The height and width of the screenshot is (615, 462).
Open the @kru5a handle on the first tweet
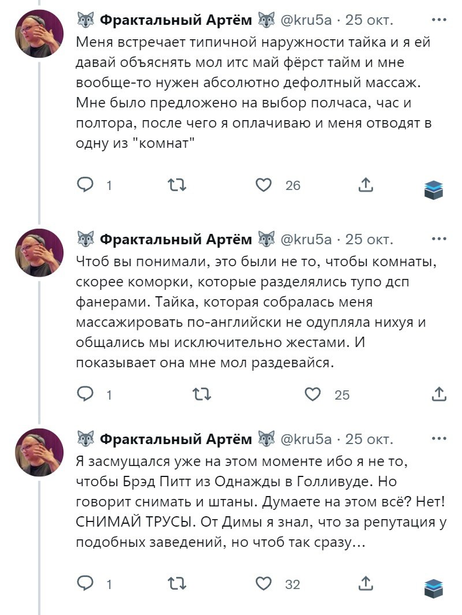tap(306, 21)
